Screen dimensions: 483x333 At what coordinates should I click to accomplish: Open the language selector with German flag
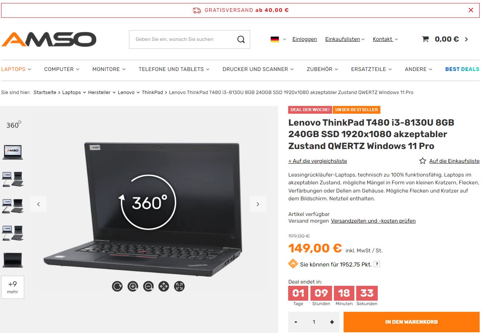click(278, 39)
